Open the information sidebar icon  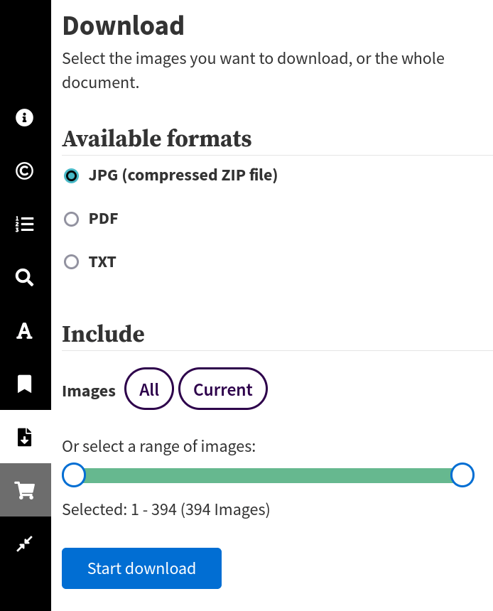coord(24,117)
